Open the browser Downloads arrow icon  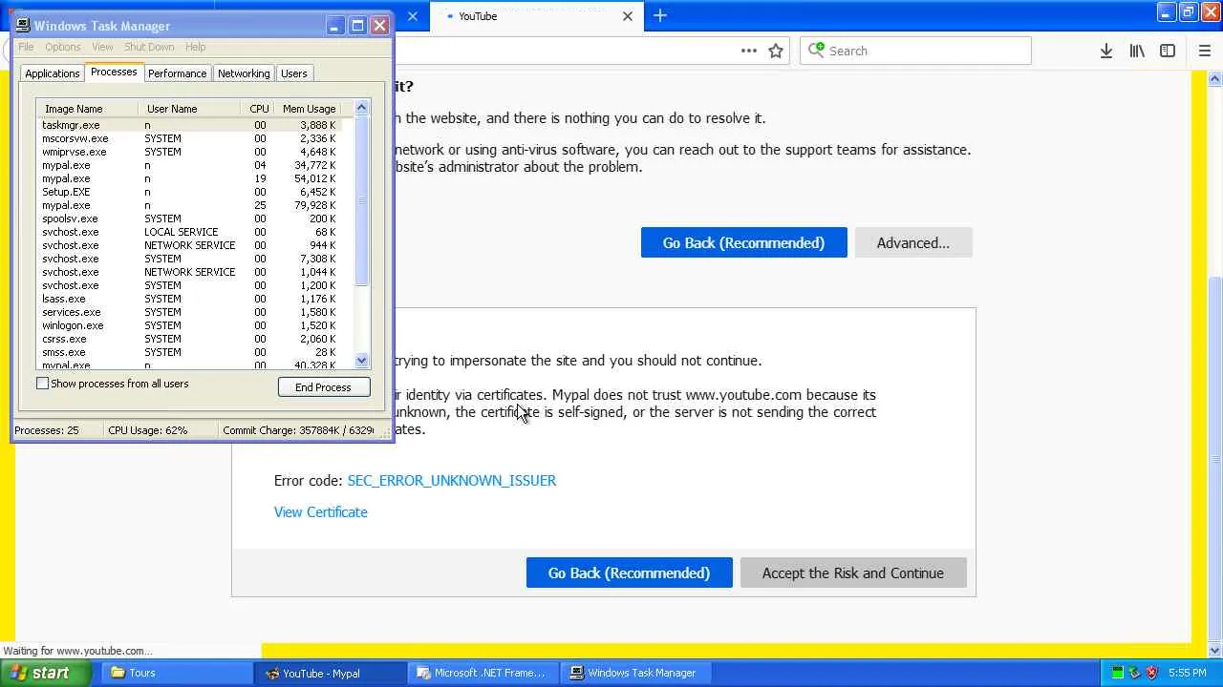coord(1105,51)
